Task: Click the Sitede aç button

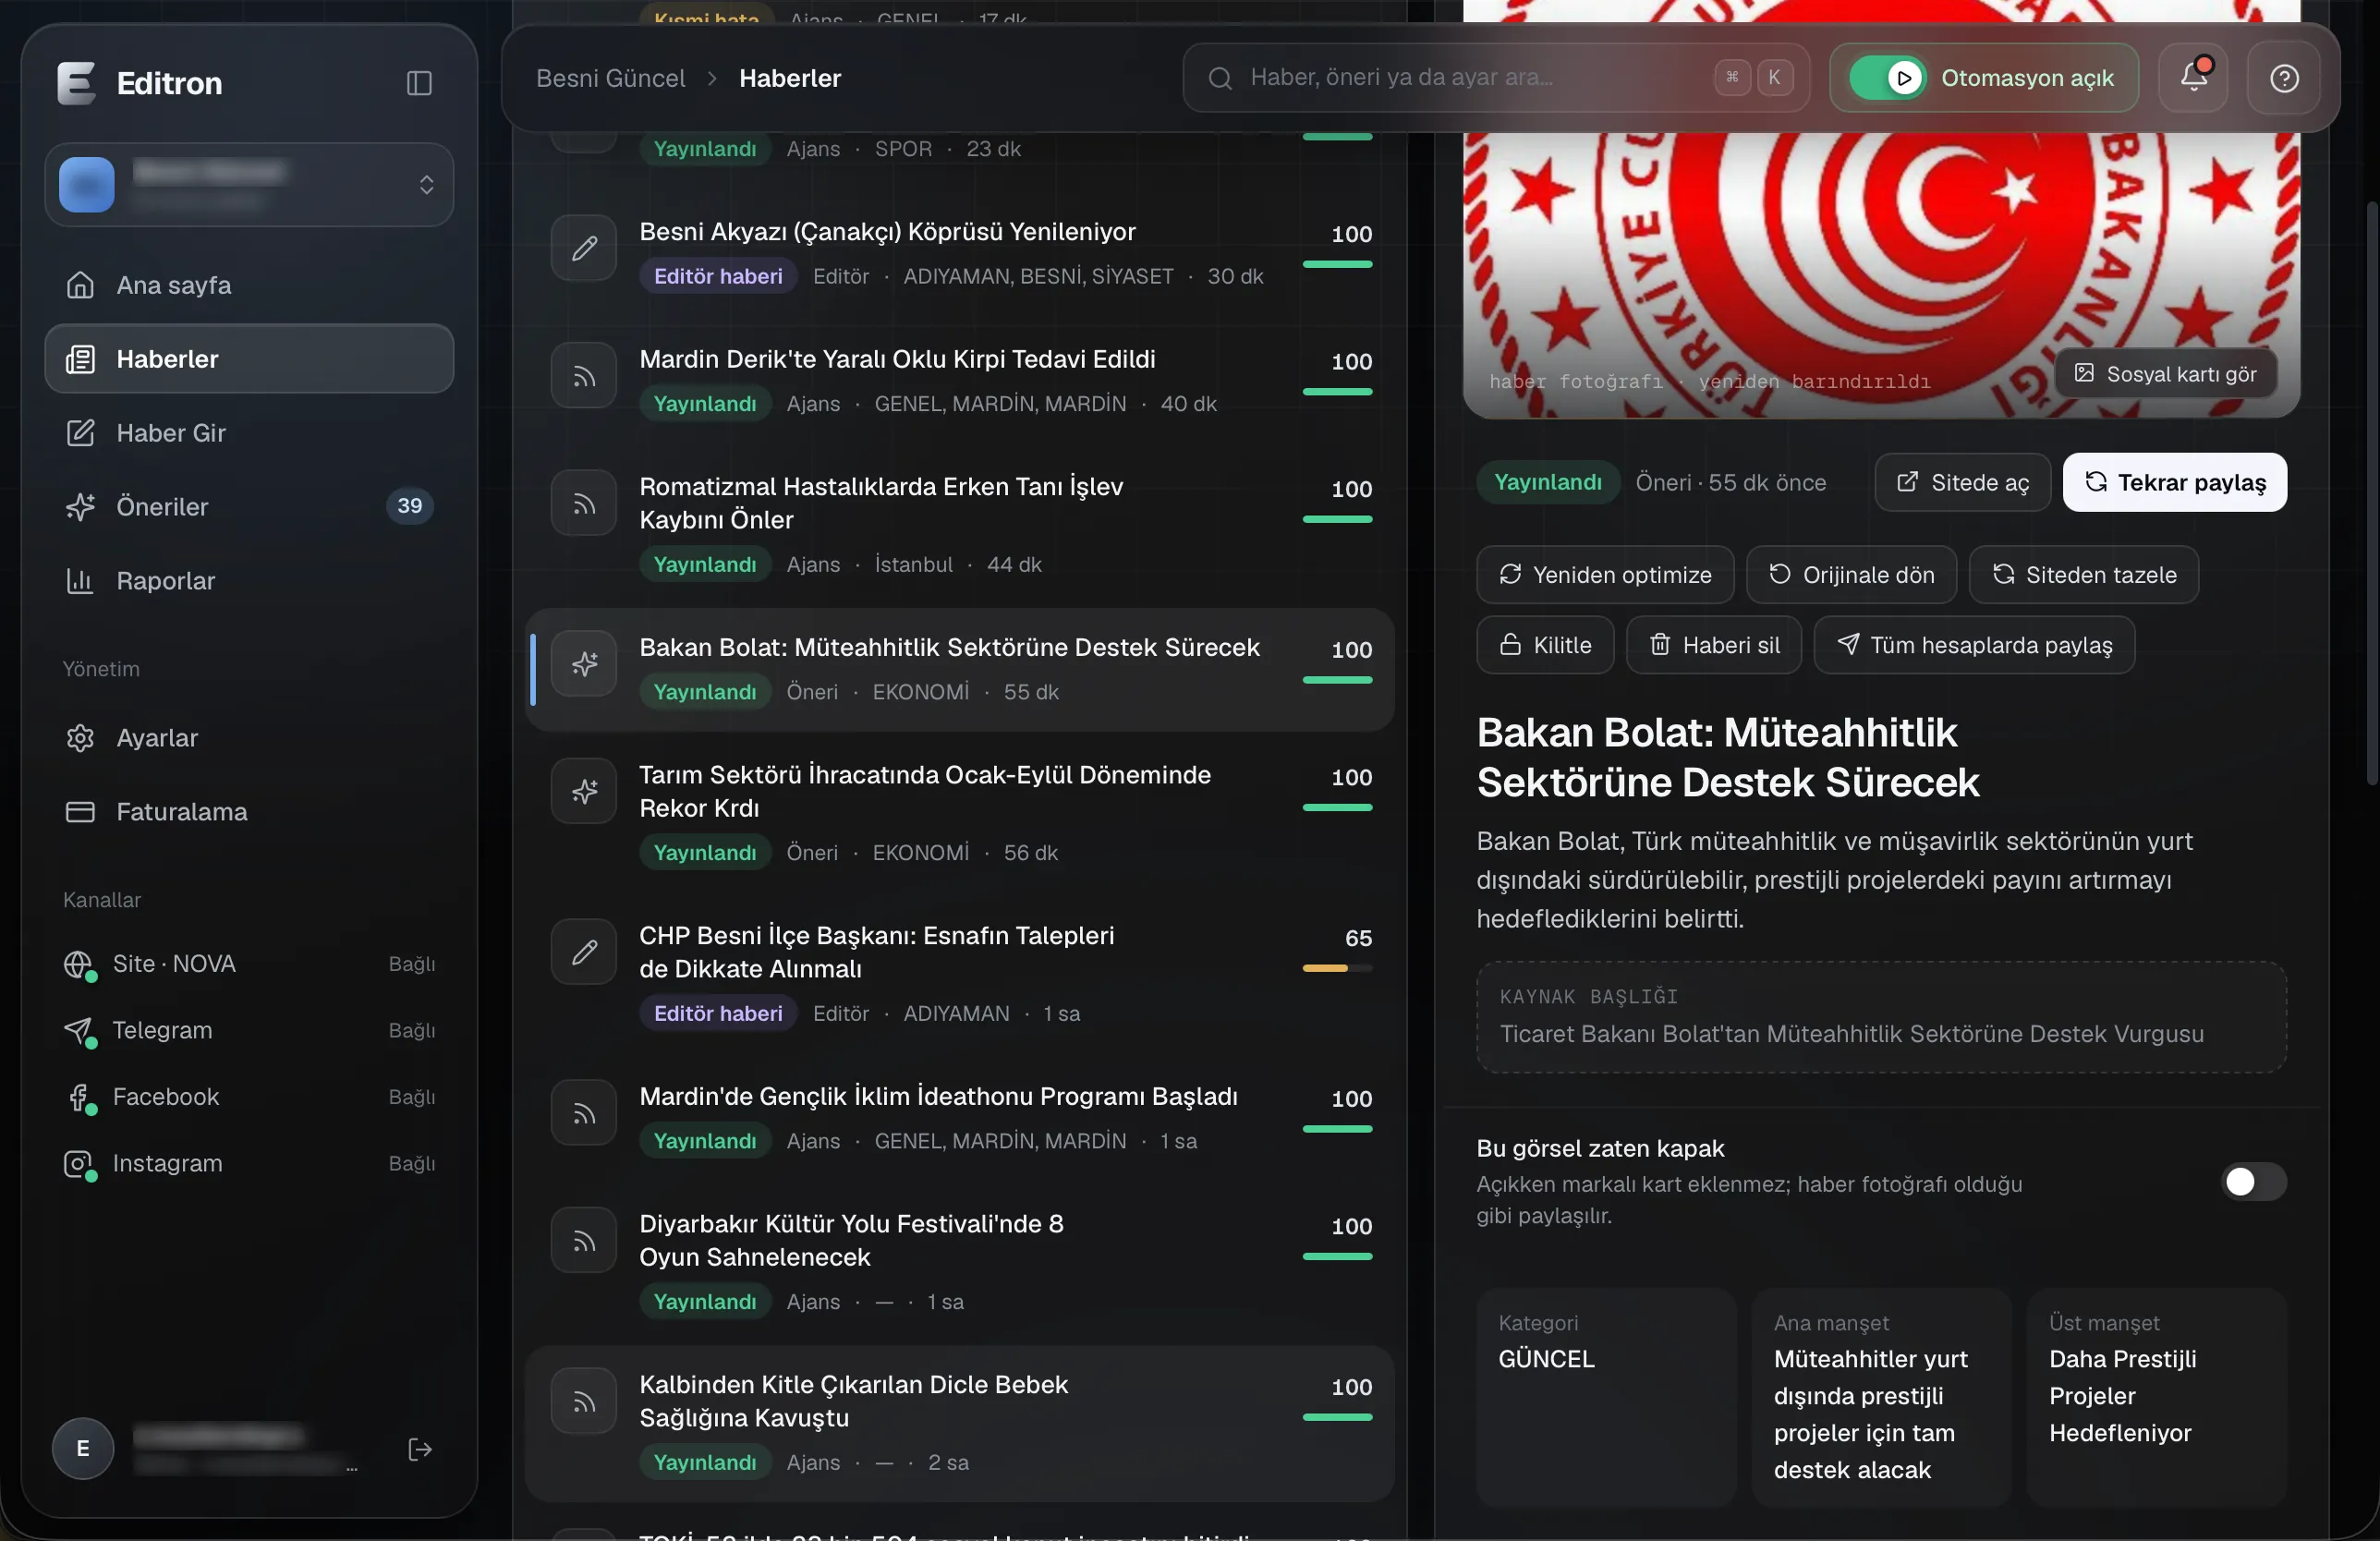Action: (1962, 483)
